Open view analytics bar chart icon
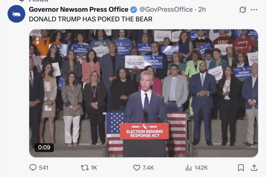 (x=188, y=168)
